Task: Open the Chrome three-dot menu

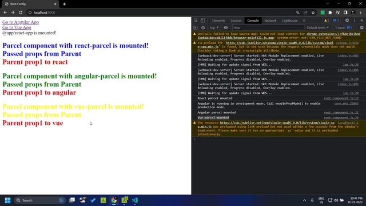Action: tap(361, 13)
